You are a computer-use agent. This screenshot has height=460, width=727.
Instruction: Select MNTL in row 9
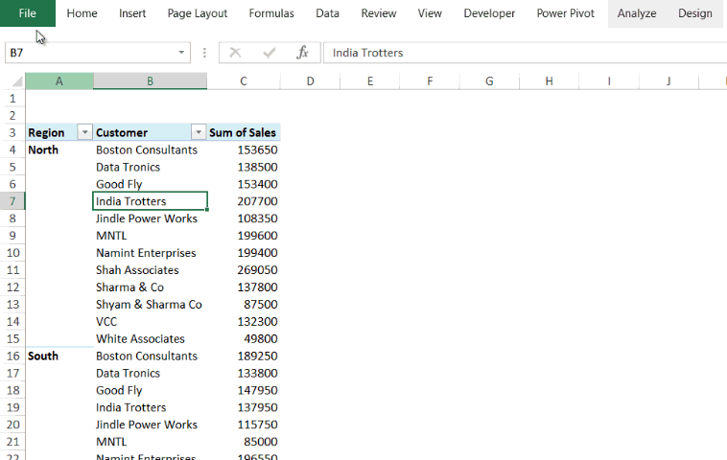[x=151, y=236]
